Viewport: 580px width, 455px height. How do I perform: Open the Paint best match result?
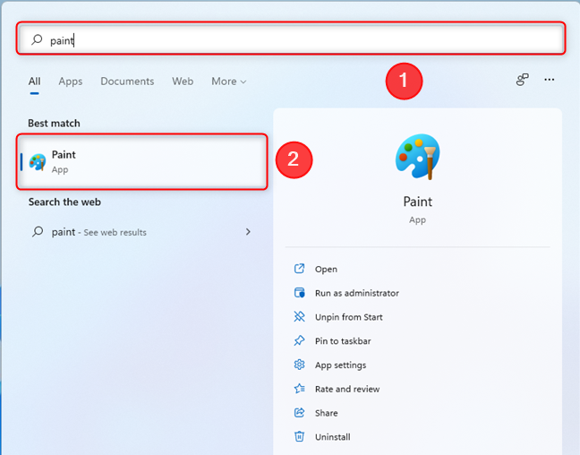(x=142, y=162)
